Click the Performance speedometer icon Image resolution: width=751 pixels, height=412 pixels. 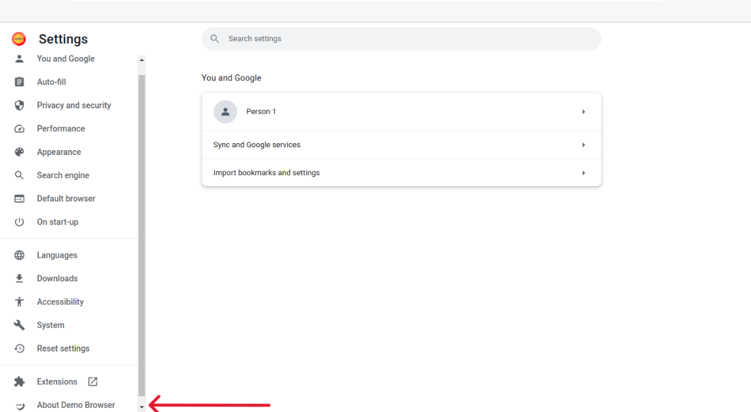tap(19, 129)
